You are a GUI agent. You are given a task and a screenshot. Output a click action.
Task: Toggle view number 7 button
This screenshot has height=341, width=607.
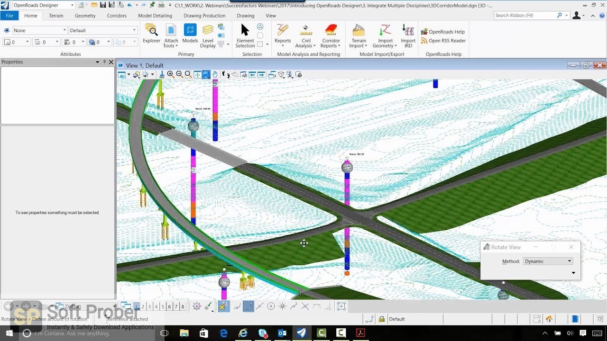(176, 307)
